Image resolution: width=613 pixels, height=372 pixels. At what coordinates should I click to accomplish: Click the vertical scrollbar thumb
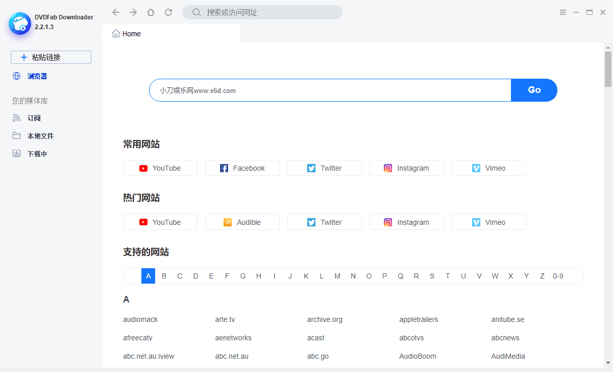point(608,69)
